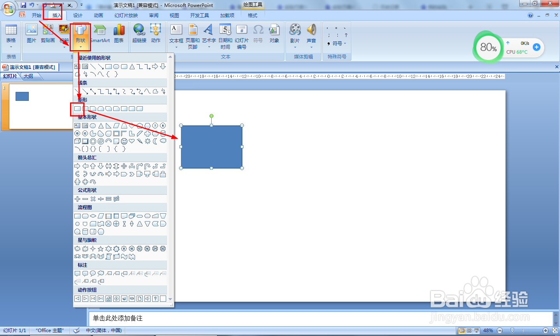
Task: Select the blue rectangle on slide
Action: coord(212,147)
